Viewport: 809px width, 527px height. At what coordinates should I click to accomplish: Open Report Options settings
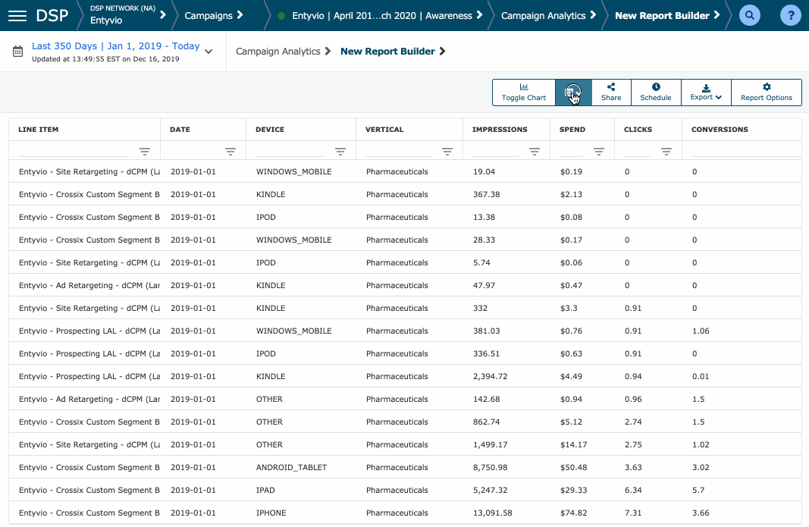(766, 93)
